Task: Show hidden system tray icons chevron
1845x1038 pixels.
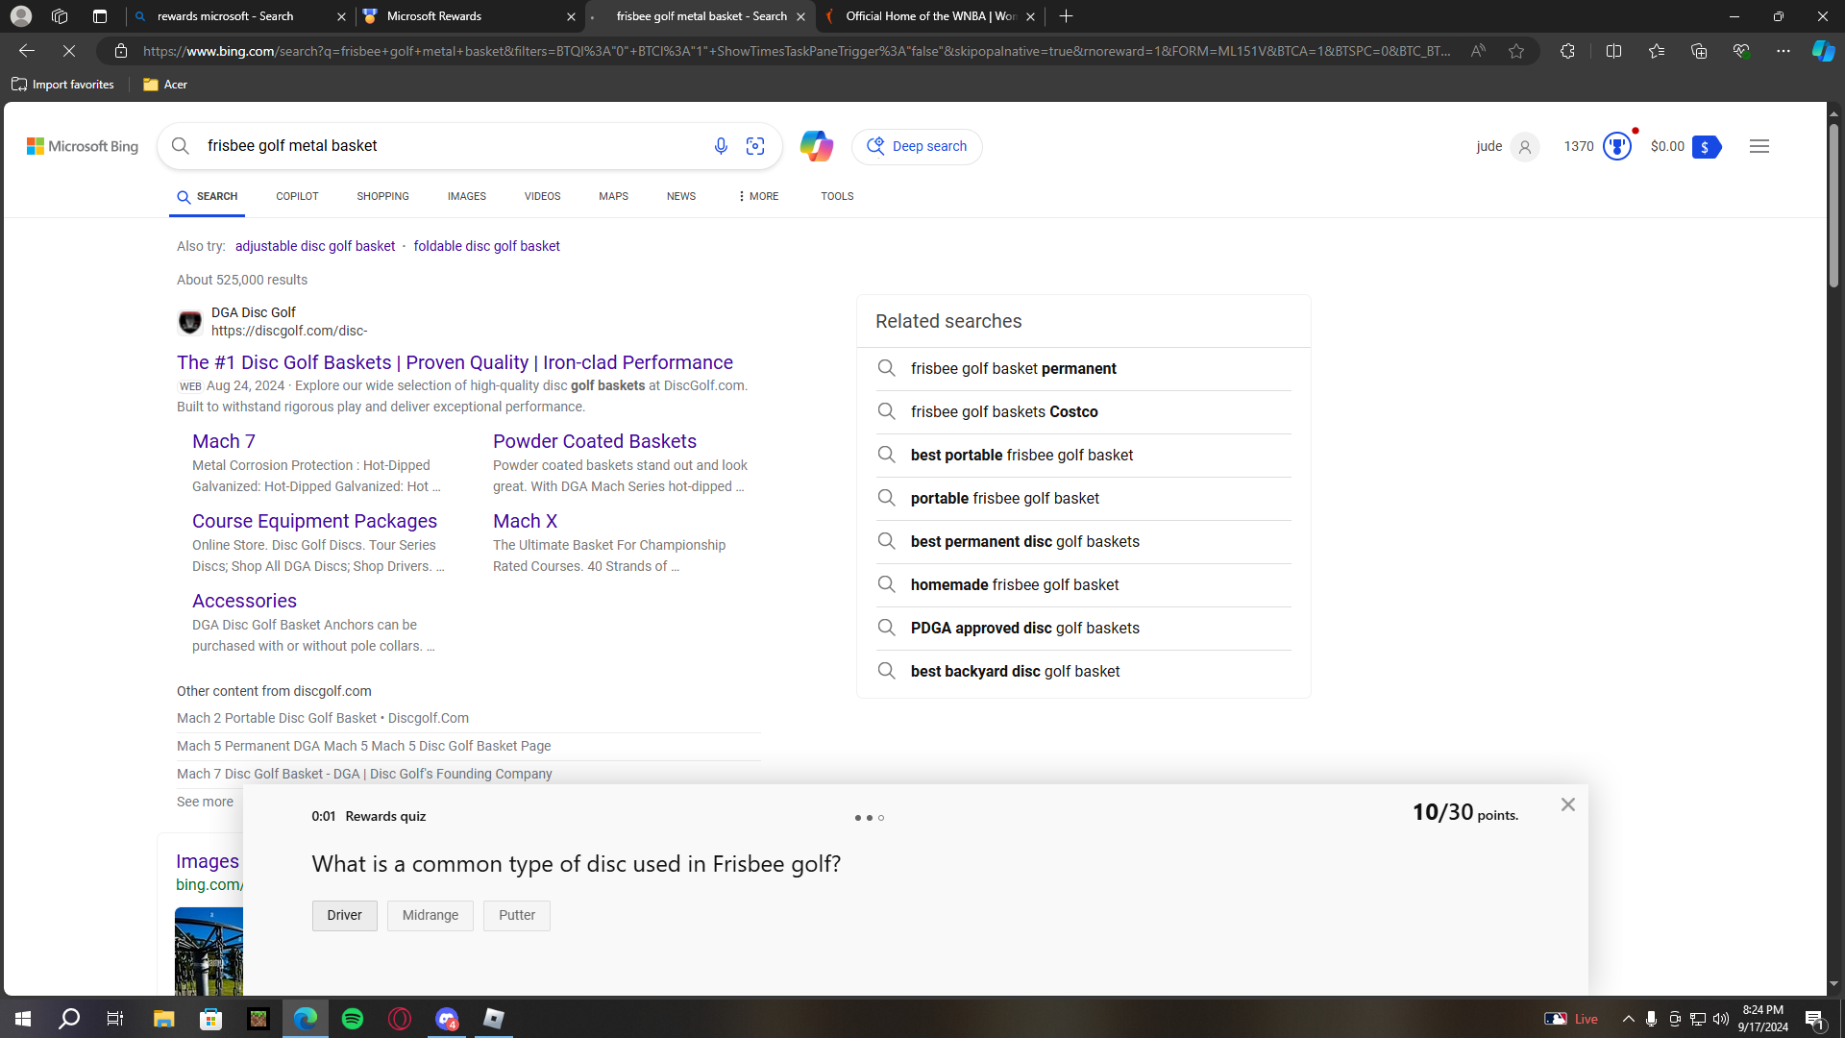Action: coord(1628,1019)
